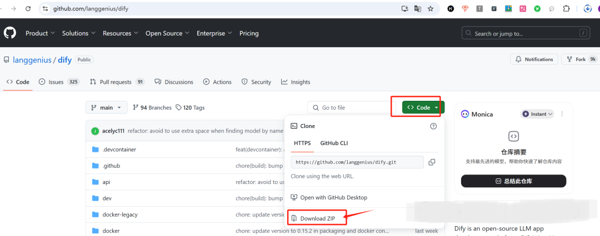Open the api folder
Image resolution: width=600 pixels, height=236 pixels.
106,182
